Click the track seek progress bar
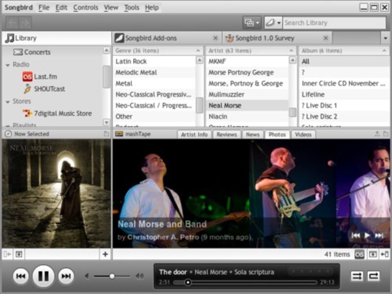 [245, 282]
